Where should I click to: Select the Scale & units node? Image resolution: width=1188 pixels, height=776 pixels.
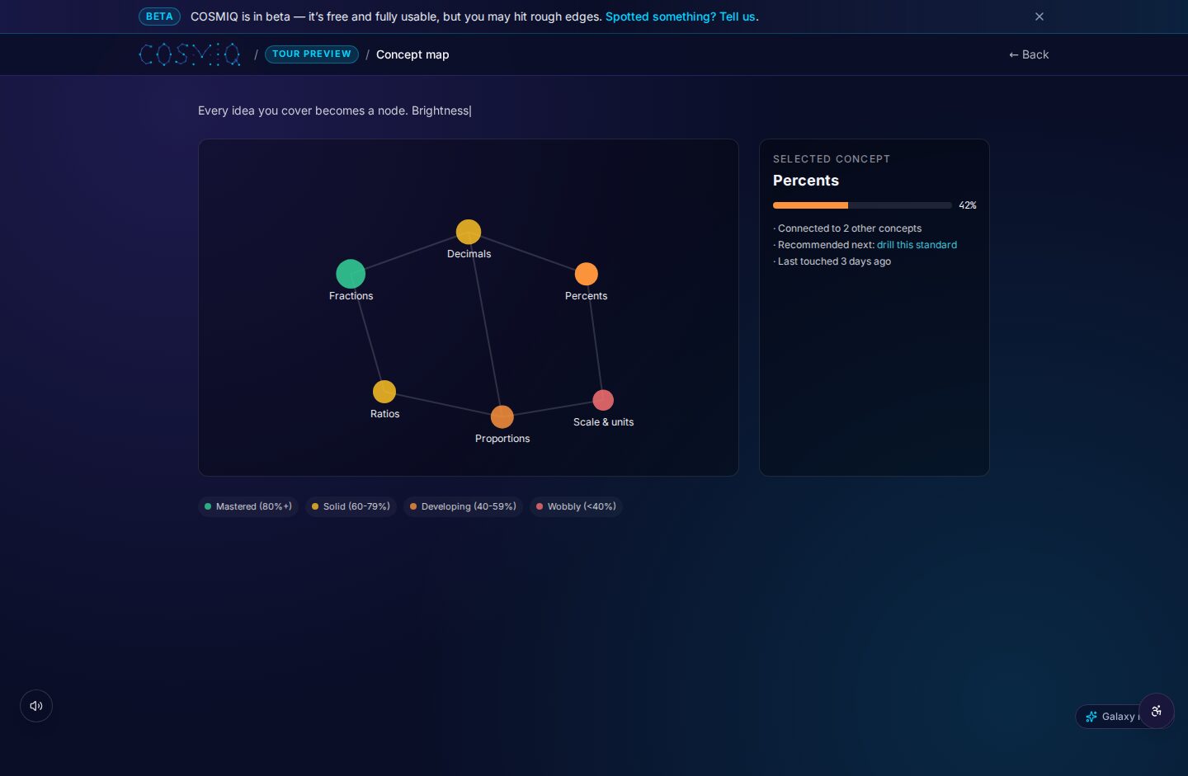coord(603,400)
